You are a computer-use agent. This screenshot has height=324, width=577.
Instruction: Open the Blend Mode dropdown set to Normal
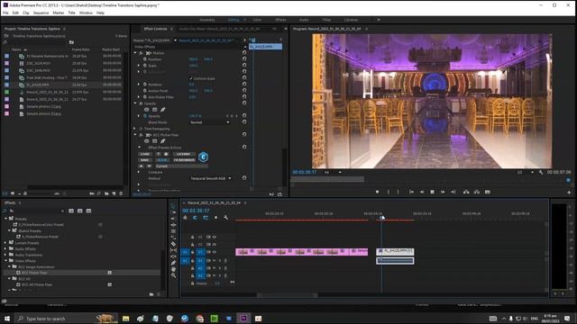point(210,122)
